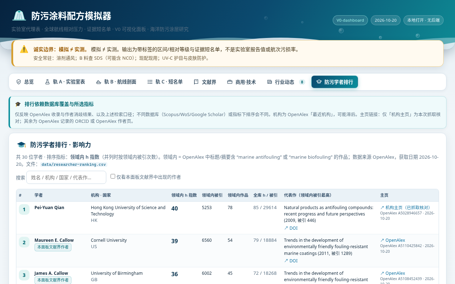Click the list icon on 轨 C tab
This screenshot has height=284, width=455.
[x=150, y=82]
